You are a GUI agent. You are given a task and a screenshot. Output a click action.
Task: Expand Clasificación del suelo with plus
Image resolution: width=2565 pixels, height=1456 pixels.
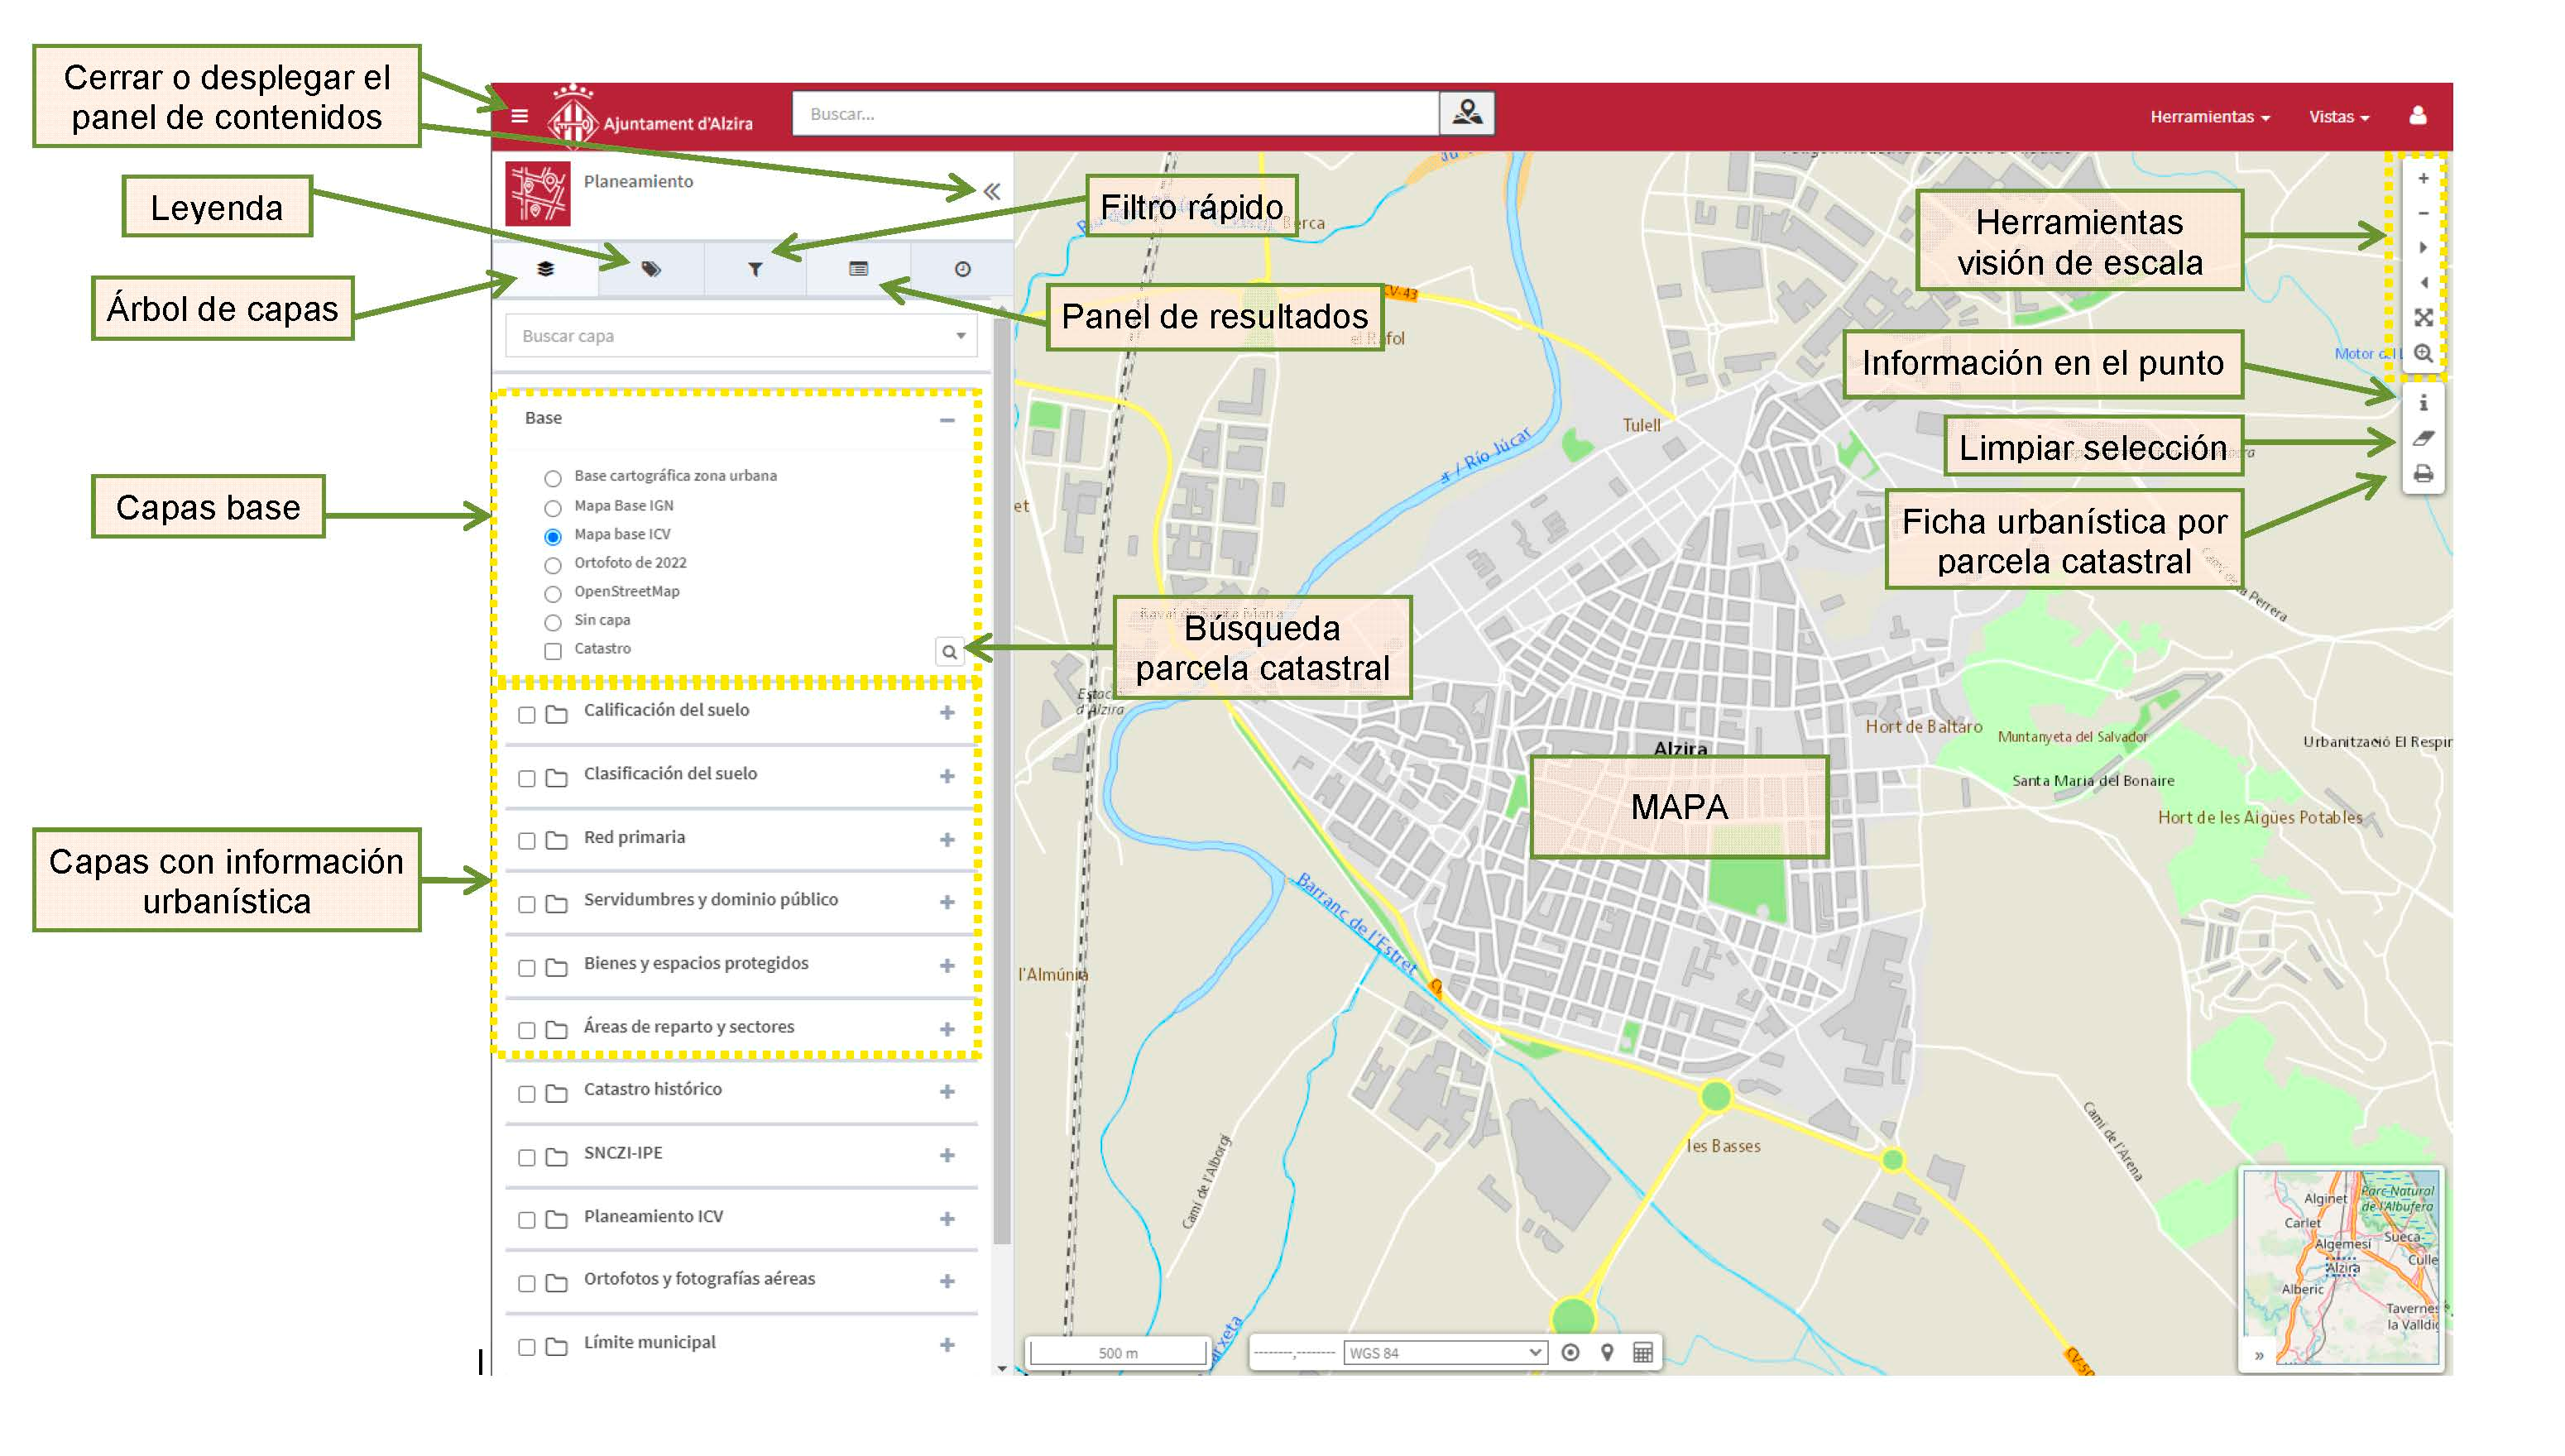tap(946, 776)
